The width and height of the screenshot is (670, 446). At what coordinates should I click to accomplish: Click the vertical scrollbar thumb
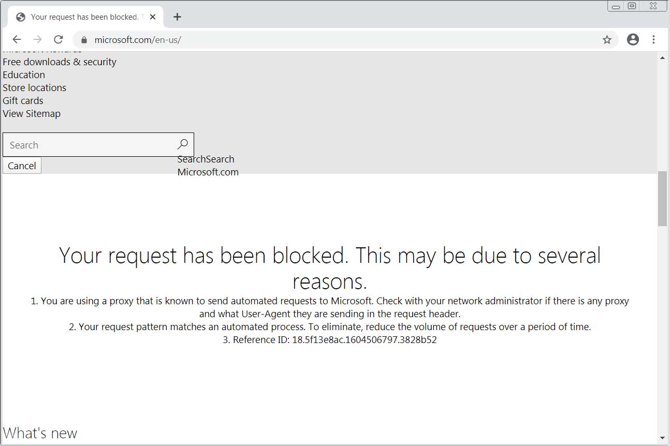(662, 198)
